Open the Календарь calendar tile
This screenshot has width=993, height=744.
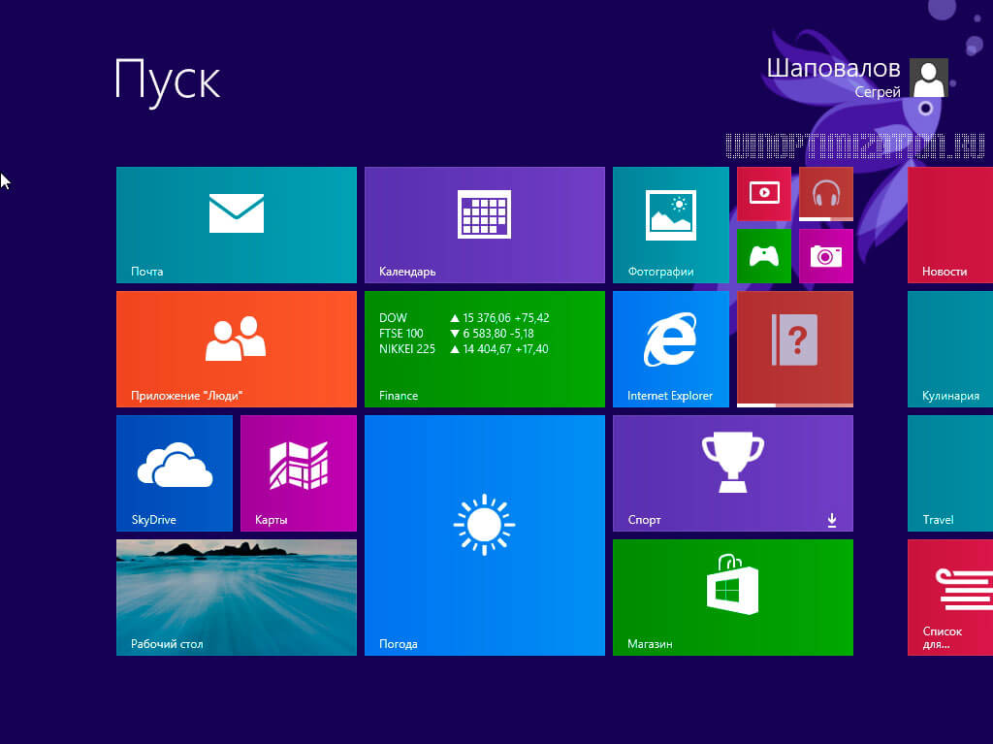tap(484, 224)
